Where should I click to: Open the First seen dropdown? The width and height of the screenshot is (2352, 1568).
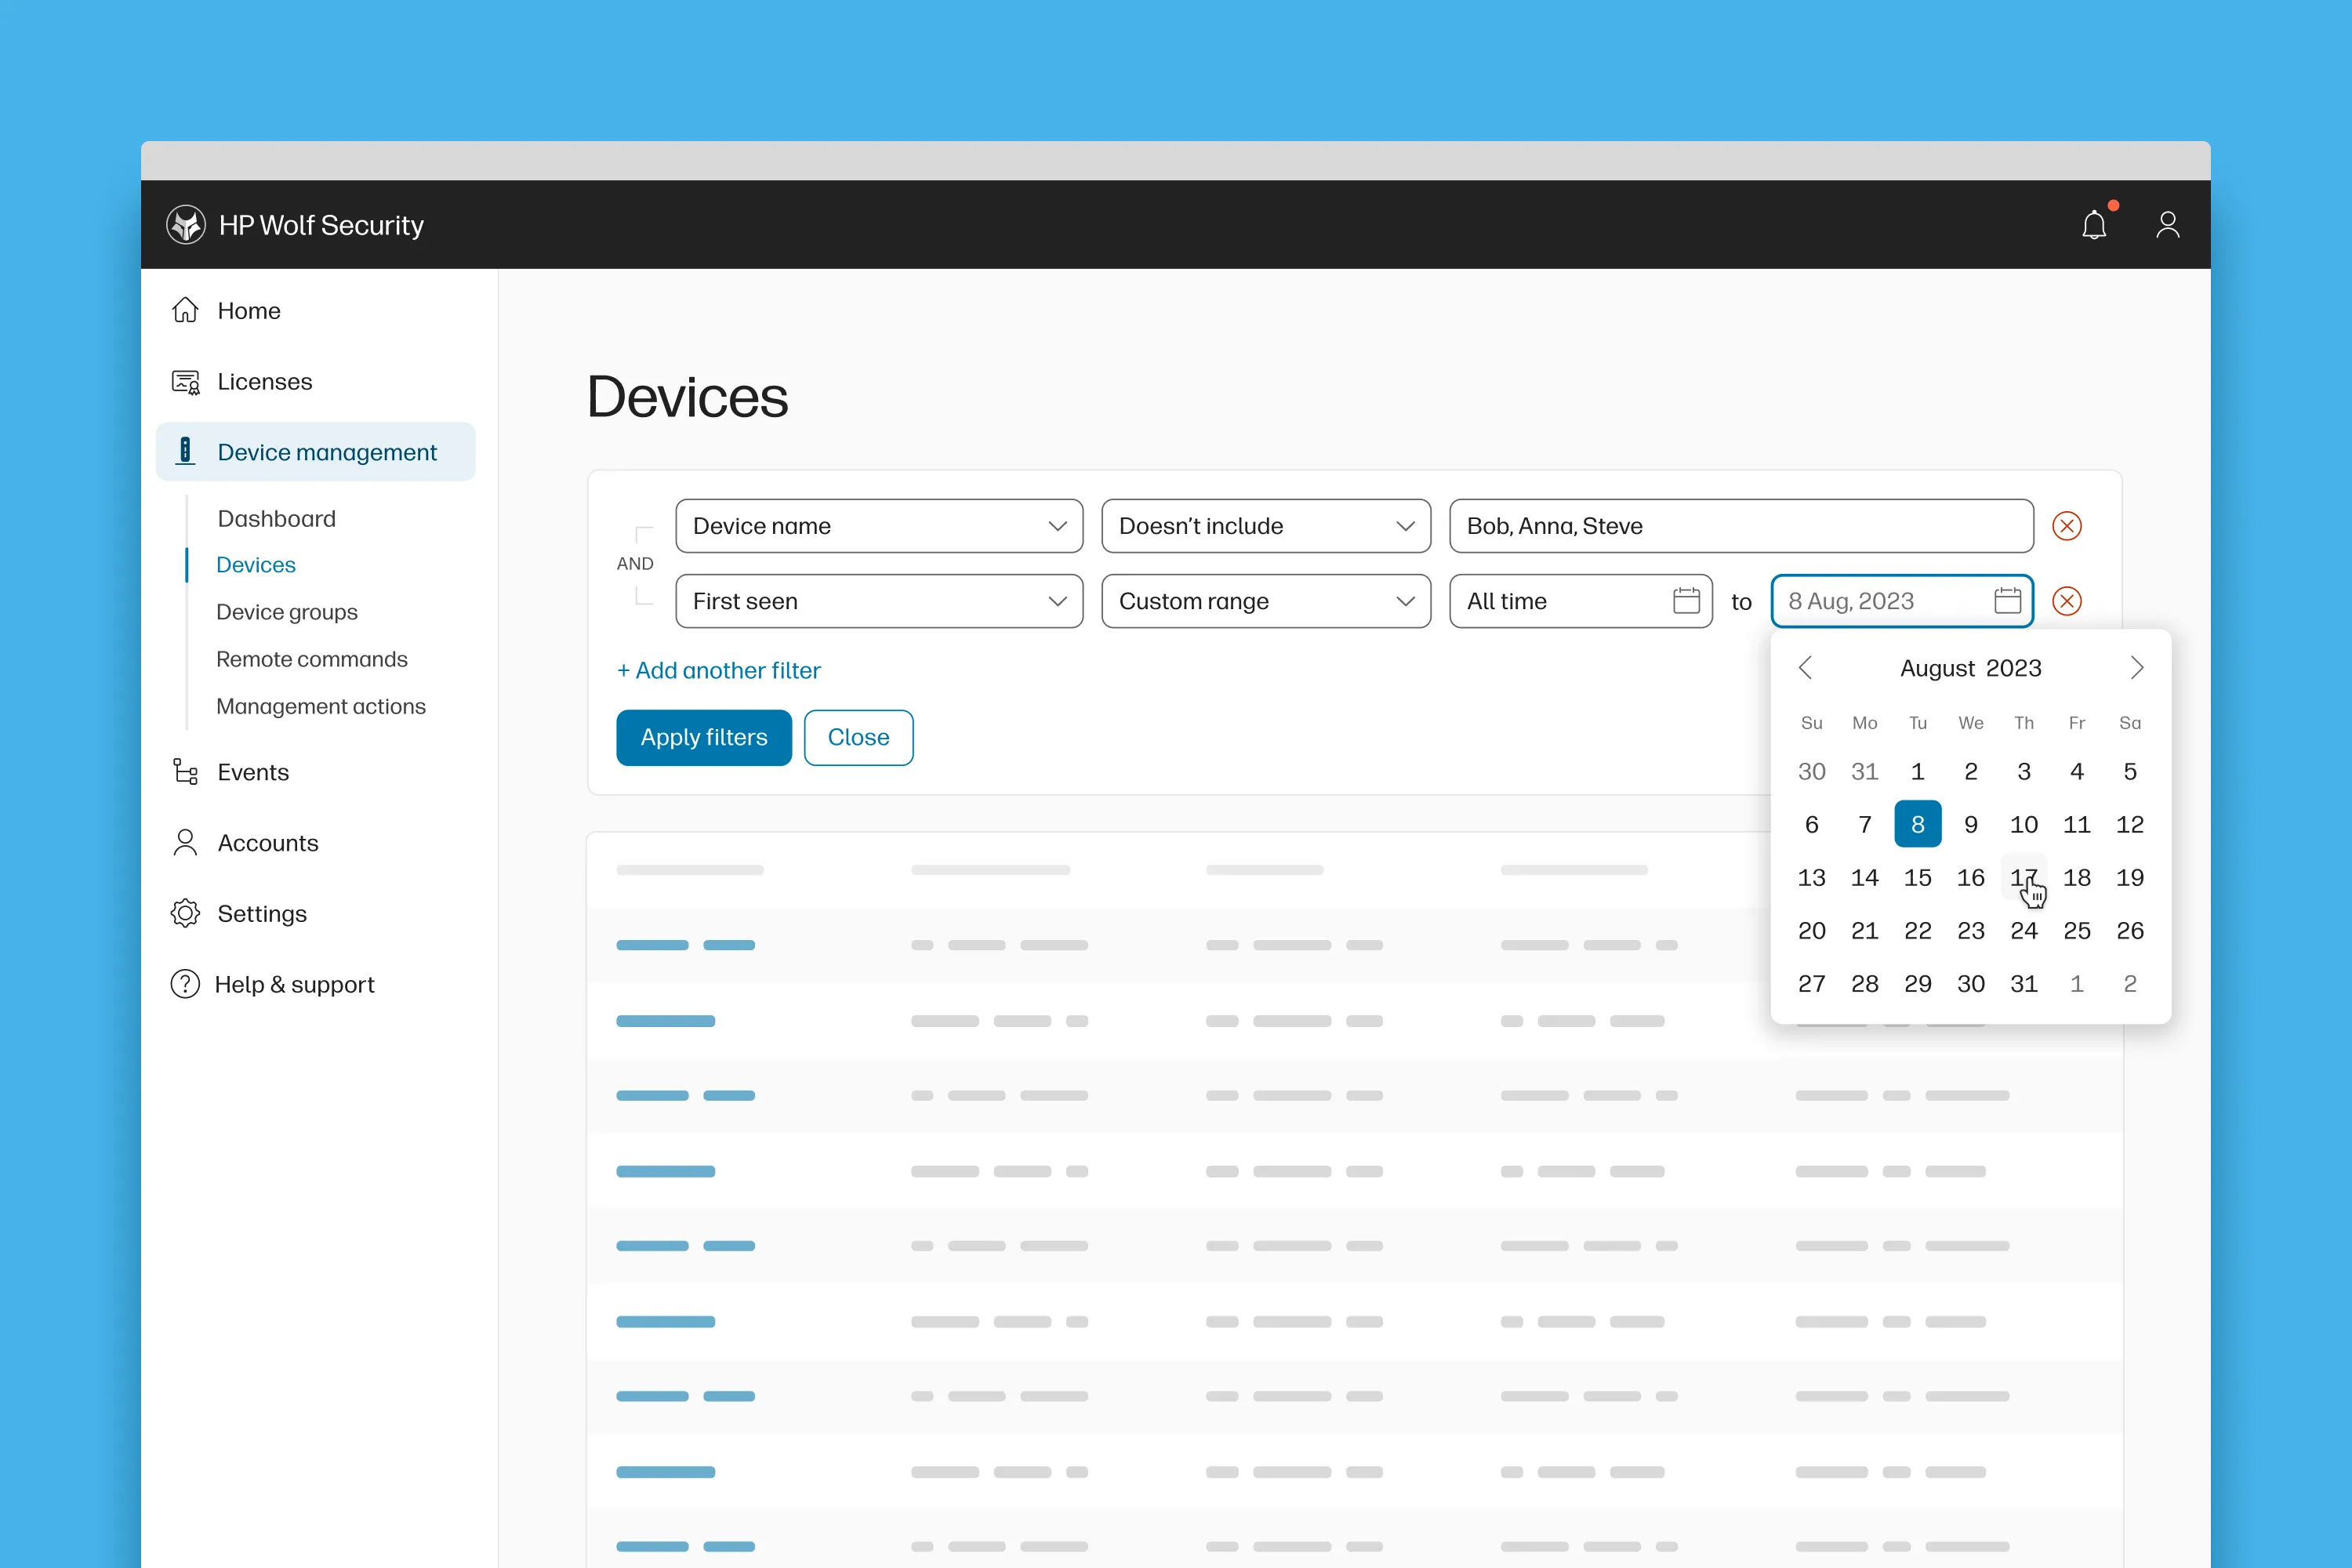click(879, 601)
